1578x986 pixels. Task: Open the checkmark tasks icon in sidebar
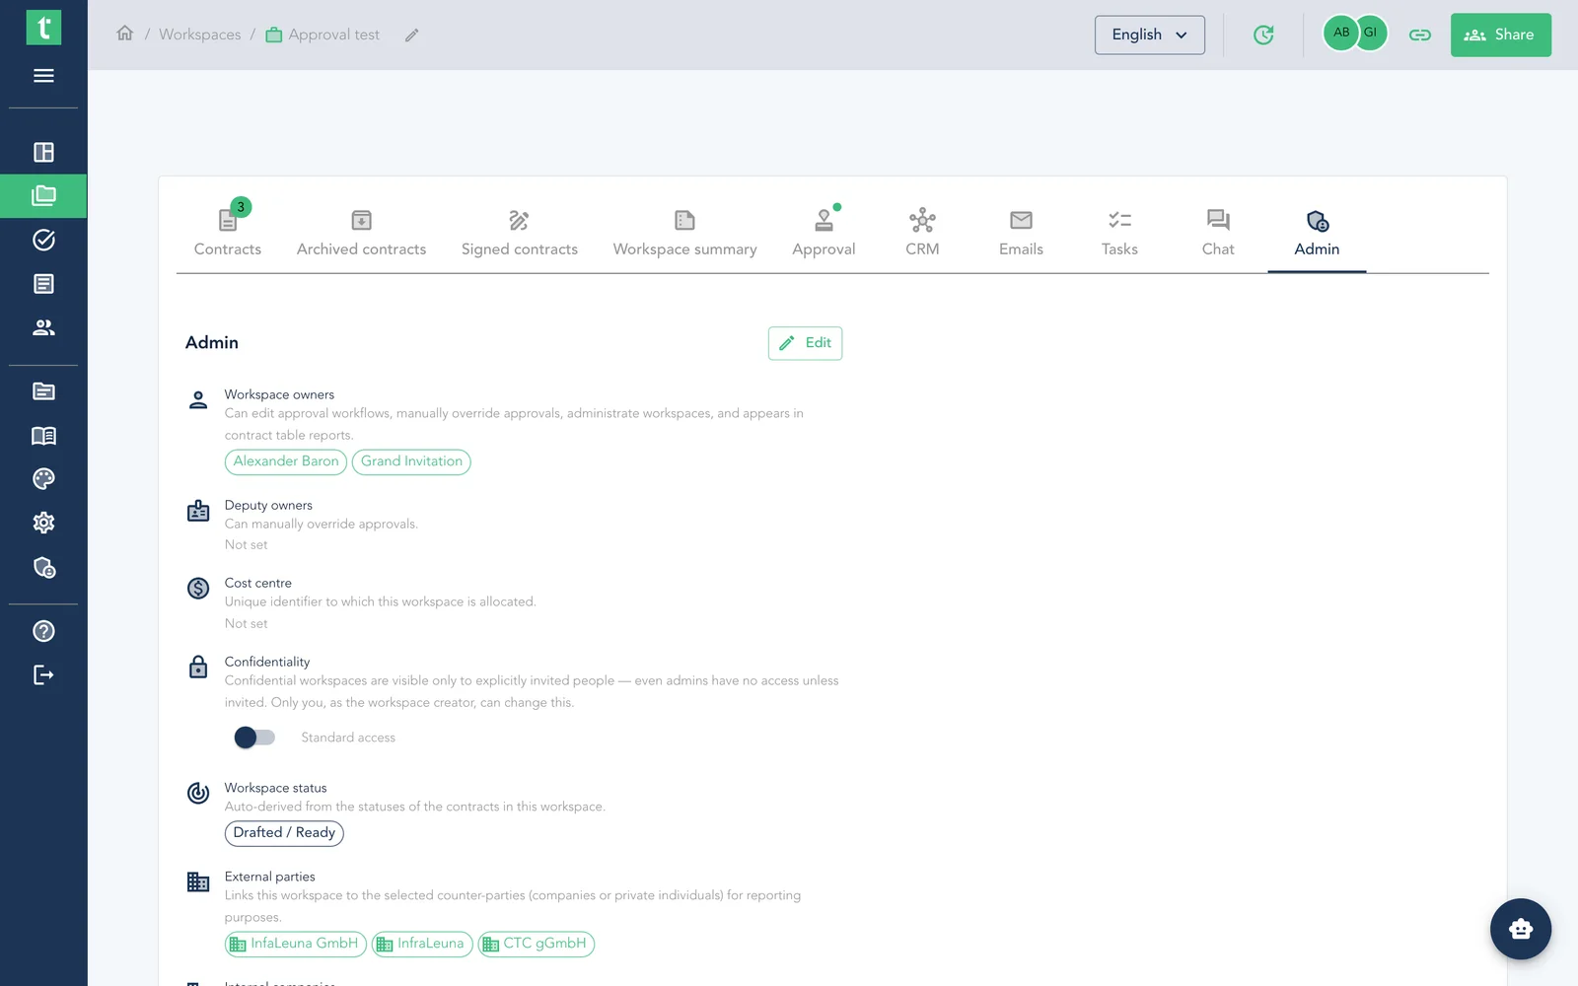43,240
